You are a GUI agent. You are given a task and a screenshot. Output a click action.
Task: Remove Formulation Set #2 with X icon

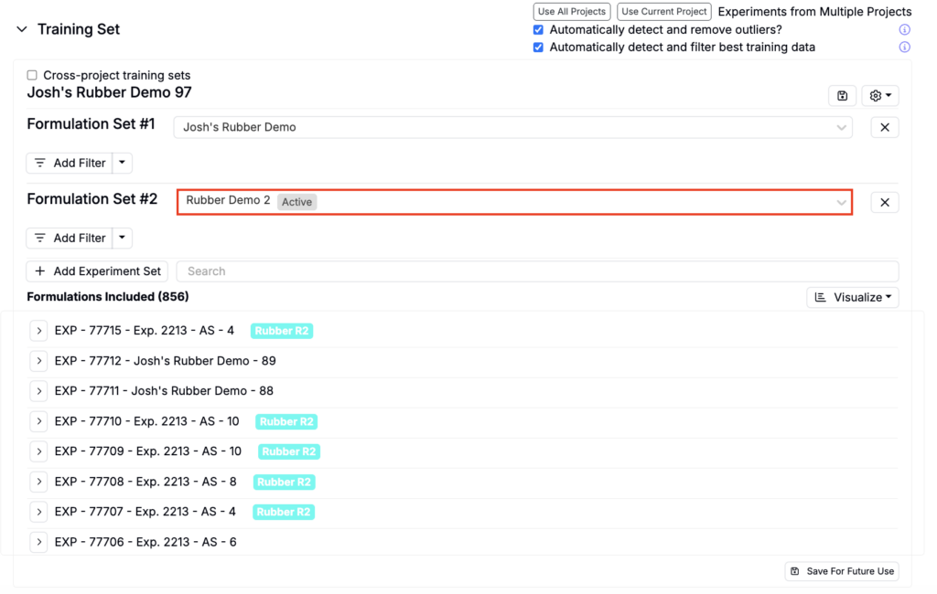click(884, 202)
